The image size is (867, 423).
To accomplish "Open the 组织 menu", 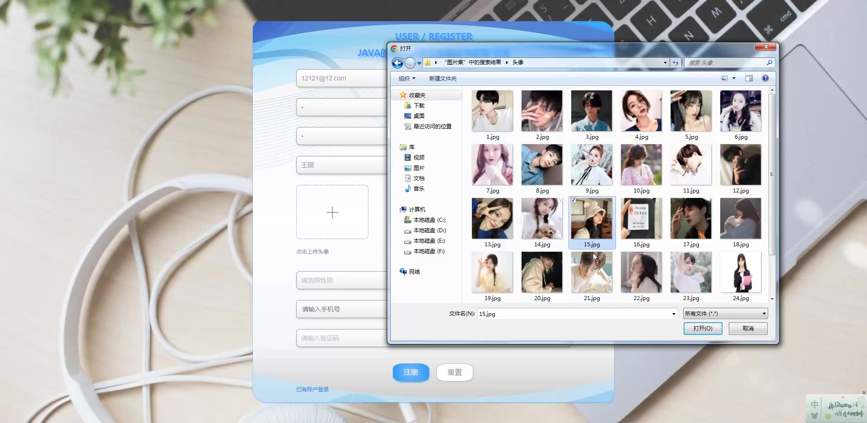I will (407, 78).
